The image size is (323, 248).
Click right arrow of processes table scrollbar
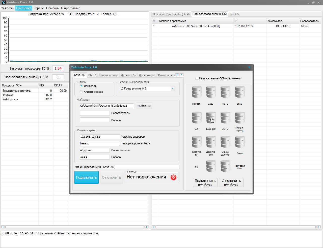tap(147, 227)
